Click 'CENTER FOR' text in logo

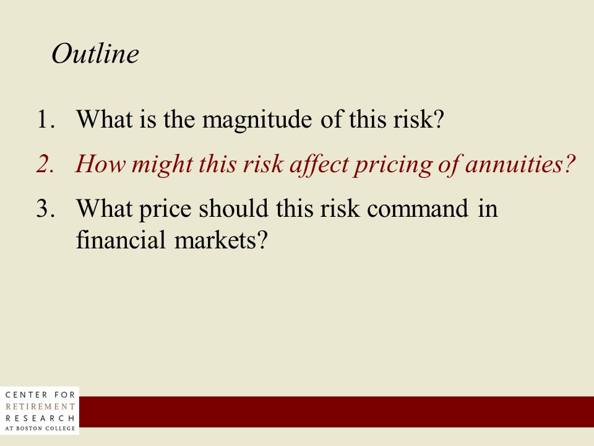40,395
